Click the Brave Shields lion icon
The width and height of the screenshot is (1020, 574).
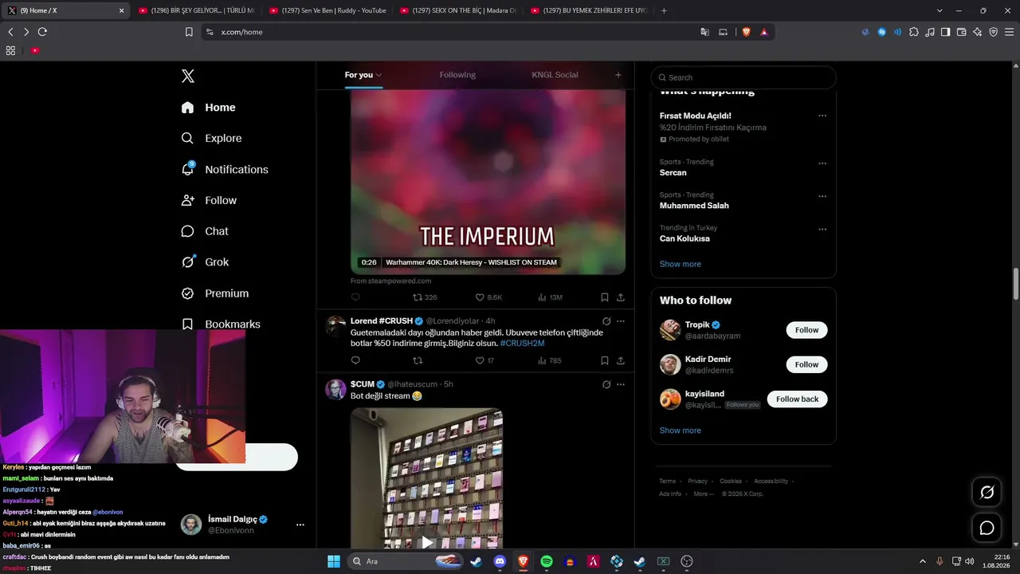click(x=747, y=32)
